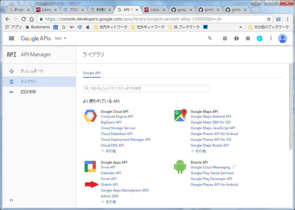Open the Sheets API link
Image resolution: width=295 pixels, height=210 pixels.
(x=109, y=185)
